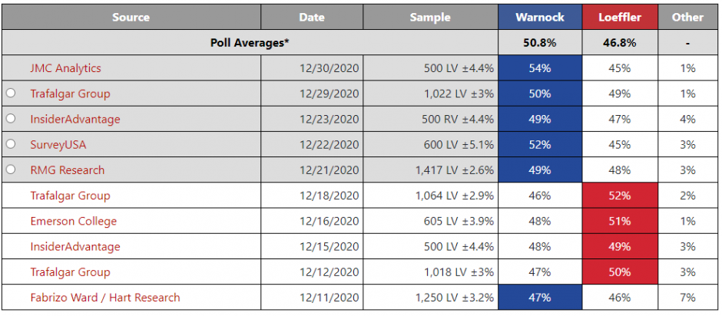Image resolution: width=722 pixels, height=316 pixels.
Task: Click the Sample column header
Action: (430, 17)
